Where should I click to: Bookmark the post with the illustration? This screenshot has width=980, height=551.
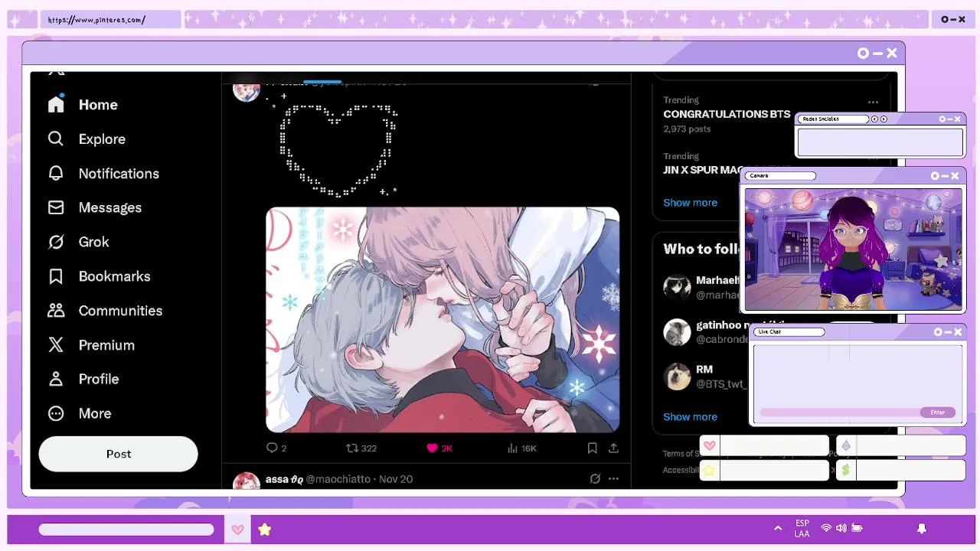(x=592, y=448)
